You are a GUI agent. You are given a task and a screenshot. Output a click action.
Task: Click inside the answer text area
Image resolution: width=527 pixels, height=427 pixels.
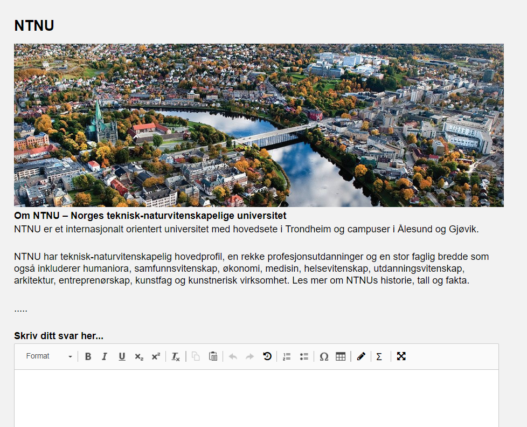pyautogui.click(x=256, y=398)
